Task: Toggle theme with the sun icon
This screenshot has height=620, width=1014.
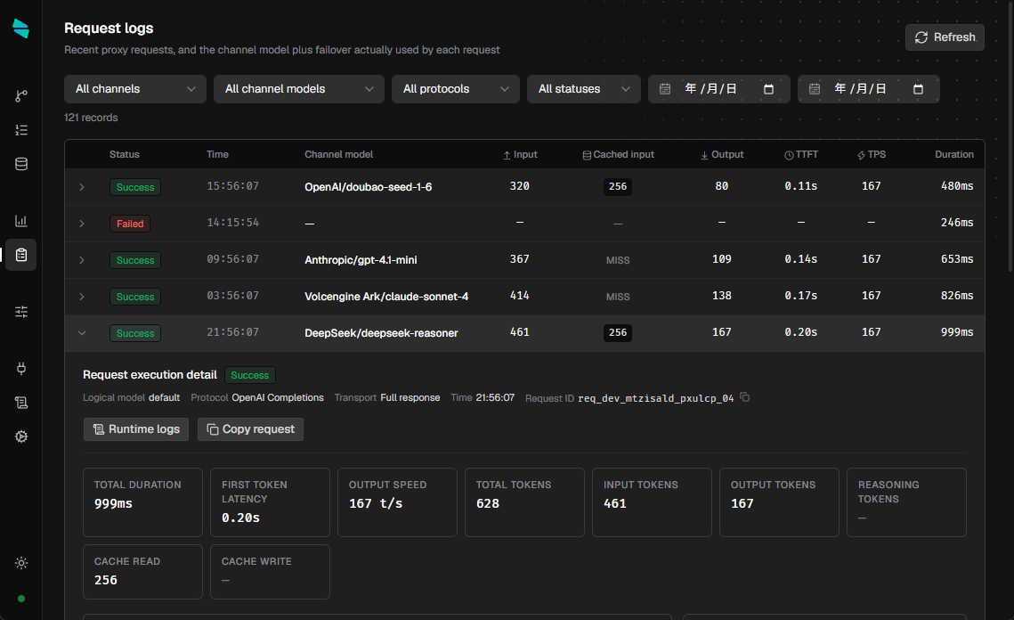Action: pos(21,563)
